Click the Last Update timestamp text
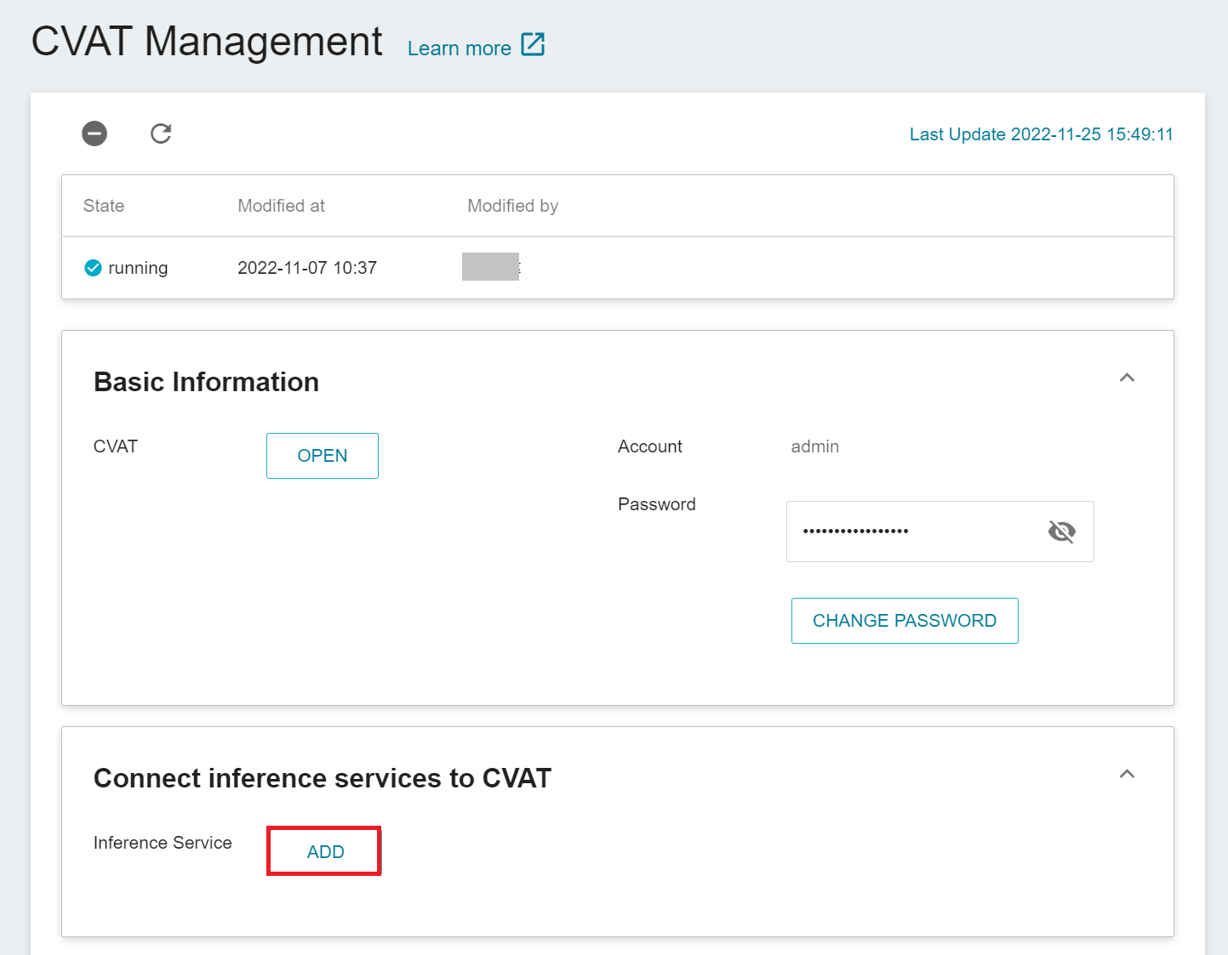This screenshot has width=1228, height=955. pos(1041,134)
